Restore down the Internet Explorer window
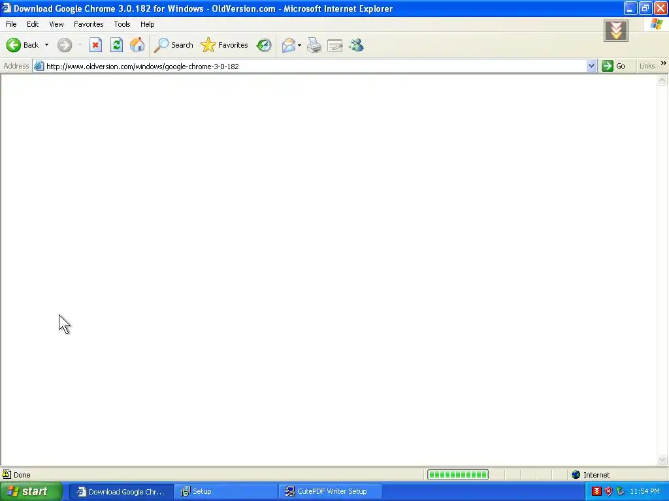 645,8
